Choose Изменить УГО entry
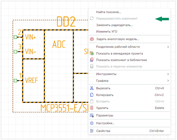The width and height of the screenshot is (177, 140). point(129,31)
